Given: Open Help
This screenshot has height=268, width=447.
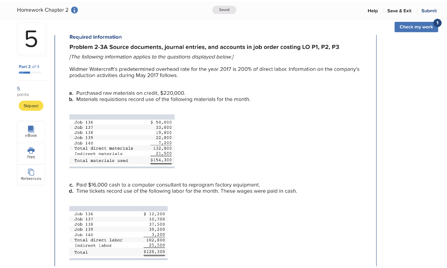Looking at the screenshot, I should [x=372, y=10].
